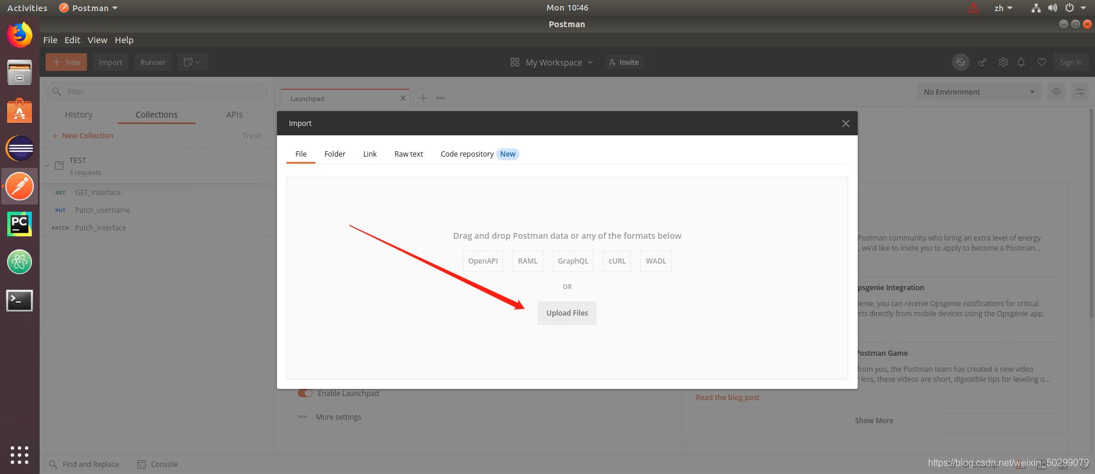Focus the Filter search field
Image resolution: width=1095 pixels, height=474 pixels.
[x=156, y=92]
